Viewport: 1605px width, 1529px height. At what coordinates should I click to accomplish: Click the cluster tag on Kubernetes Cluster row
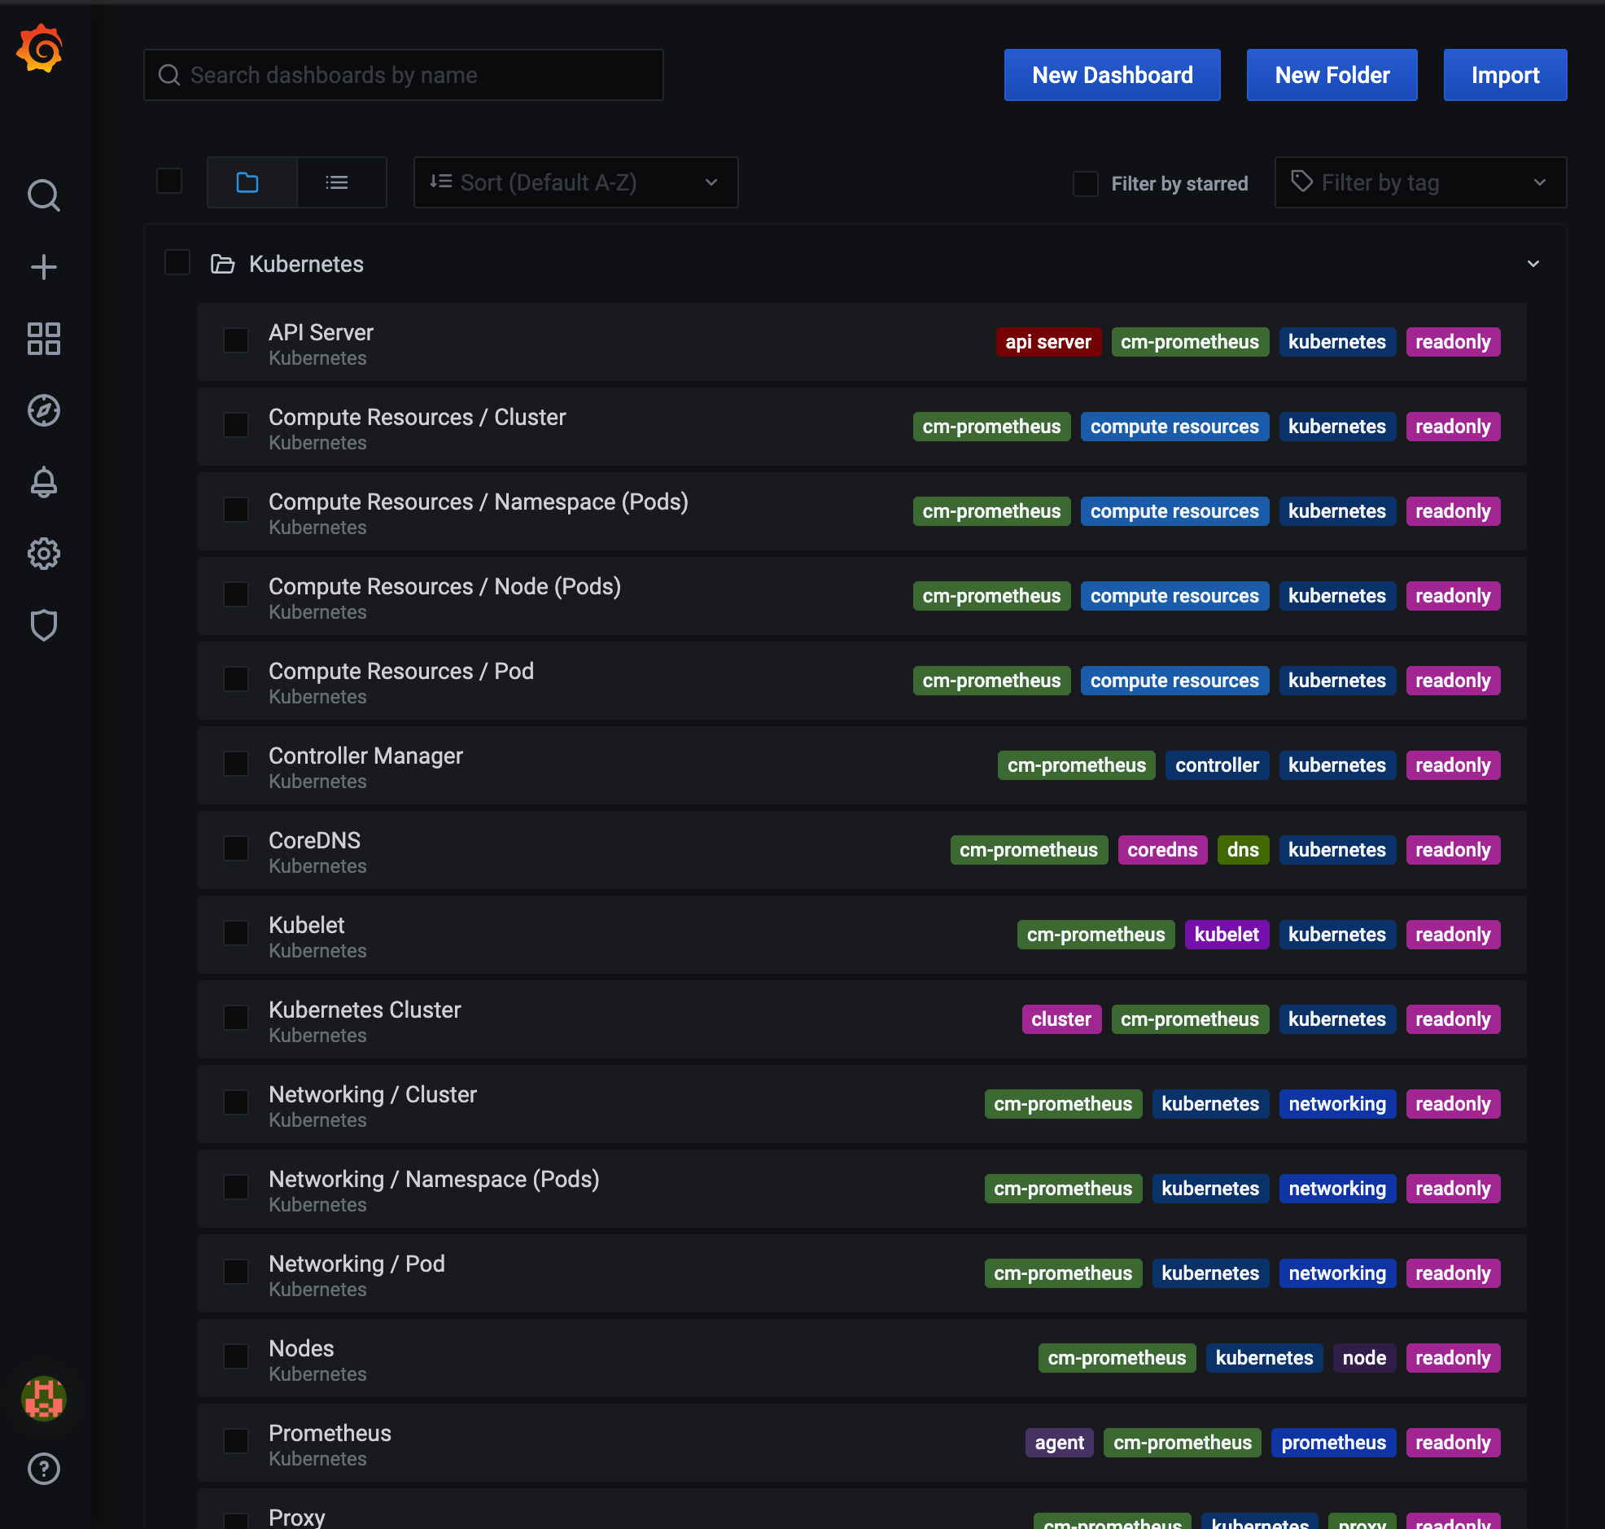[x=1061, y=1019]
